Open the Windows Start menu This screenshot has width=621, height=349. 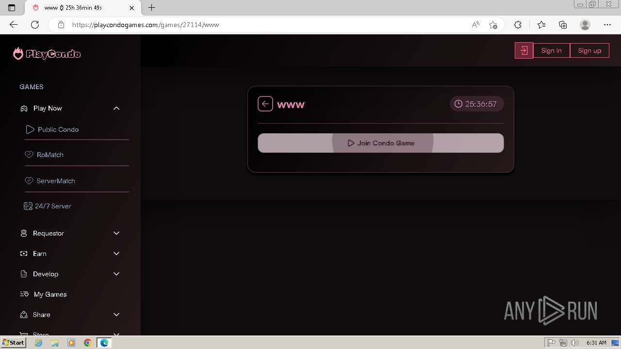pos(14,342)
